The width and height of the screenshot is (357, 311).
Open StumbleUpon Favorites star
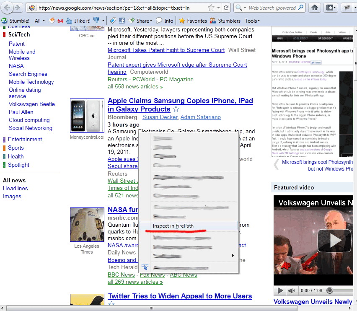[193, 21]
